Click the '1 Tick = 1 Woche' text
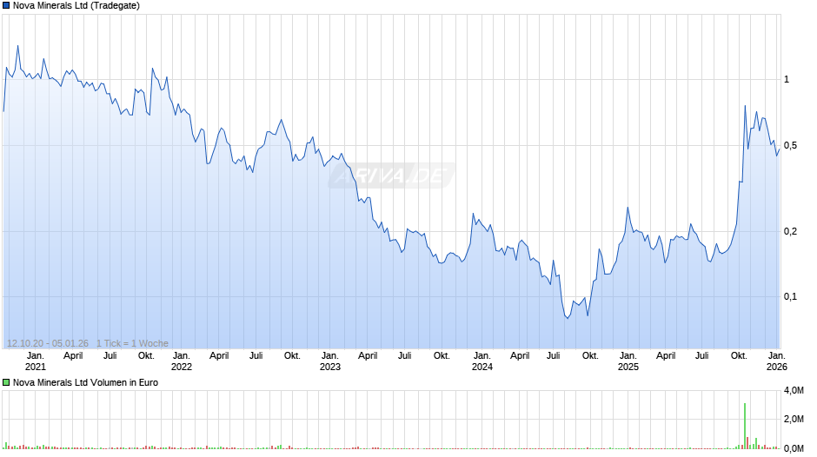Screen dimensions: 817x457 132,343
